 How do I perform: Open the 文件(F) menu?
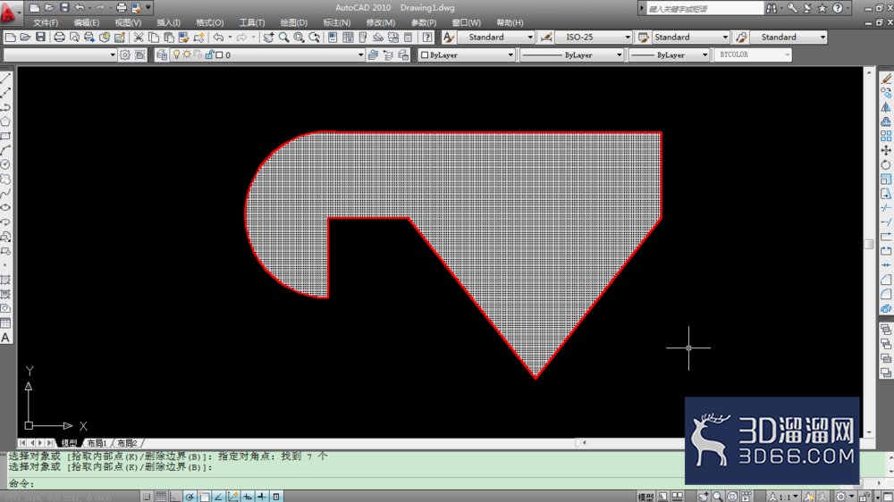[46, 23]
